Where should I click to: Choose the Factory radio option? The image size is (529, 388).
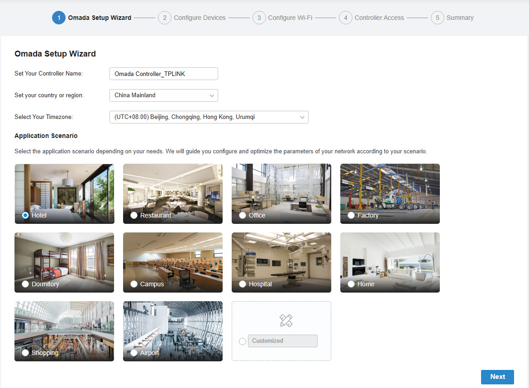[x=351, y=215]
